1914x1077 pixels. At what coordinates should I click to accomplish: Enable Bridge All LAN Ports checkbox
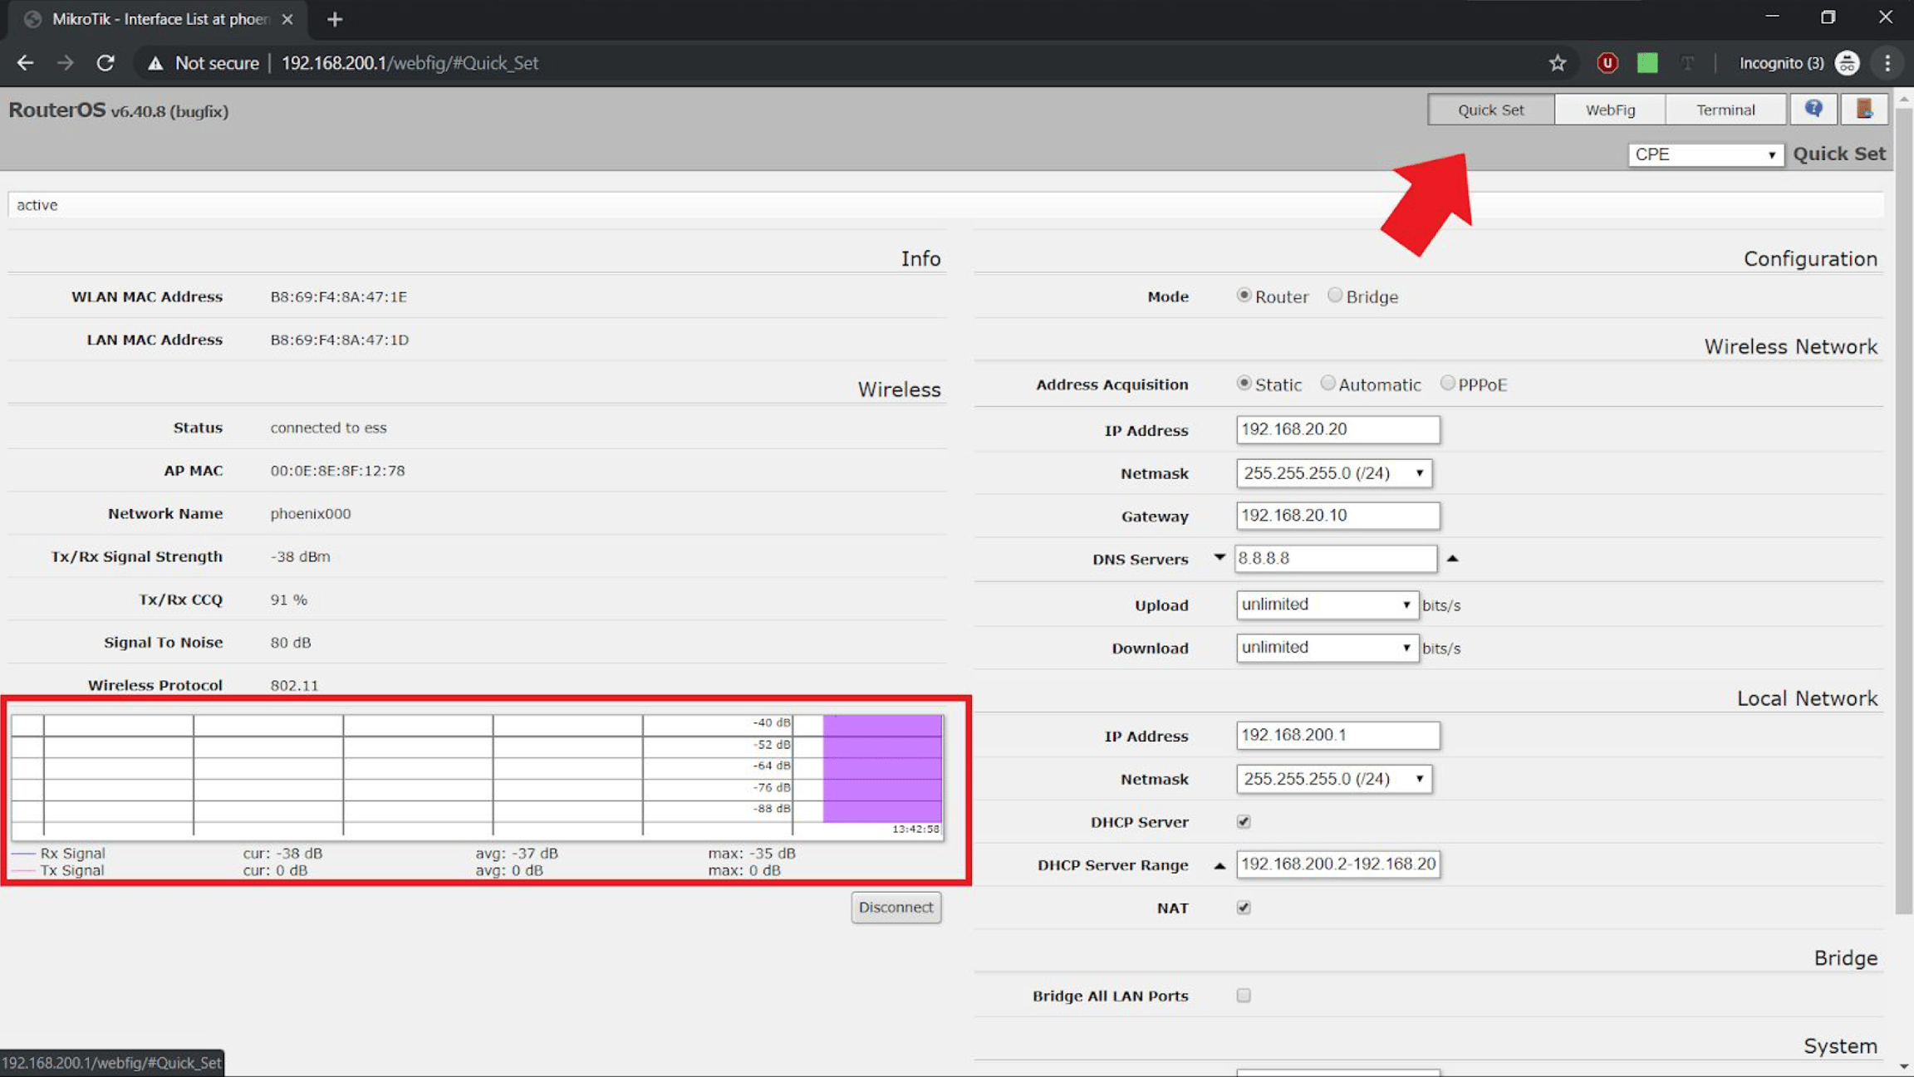[x=1244, y=996]
